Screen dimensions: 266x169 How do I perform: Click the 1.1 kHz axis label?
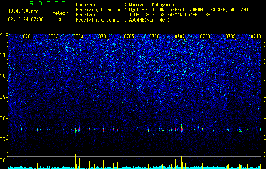coord(3,55)
